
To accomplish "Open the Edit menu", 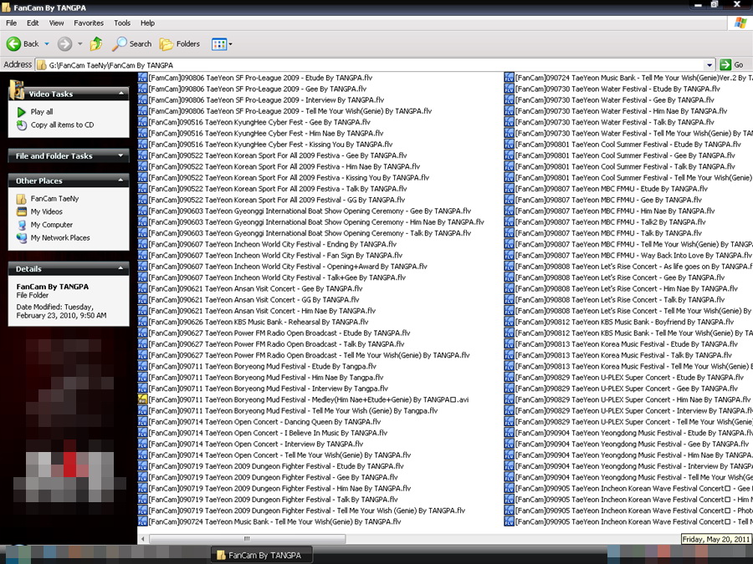I will (33, 23).
